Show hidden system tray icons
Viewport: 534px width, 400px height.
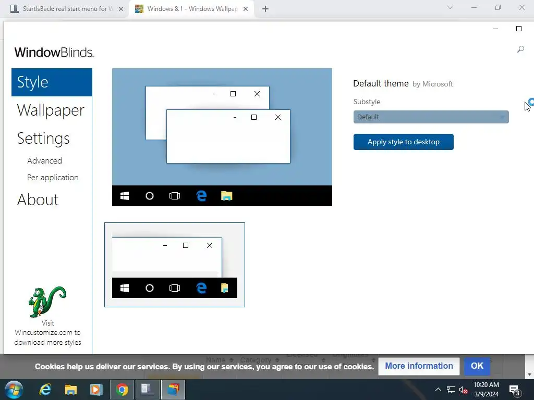[x=438, y=390]
